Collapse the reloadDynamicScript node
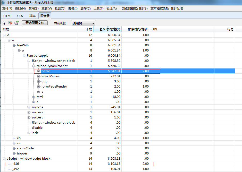This screenshot has height=172, width=242. pyautogui.click(x=34, y=66)
